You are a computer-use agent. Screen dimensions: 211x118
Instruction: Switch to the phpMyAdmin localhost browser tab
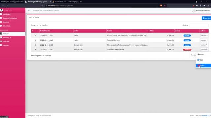[65, 2]
